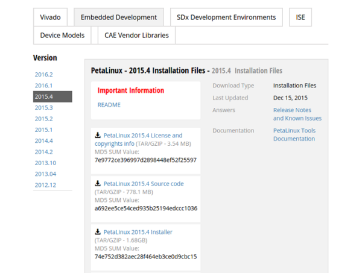Open the Vivado tab
Screen dimensions: 362x273
coord(50,17)
